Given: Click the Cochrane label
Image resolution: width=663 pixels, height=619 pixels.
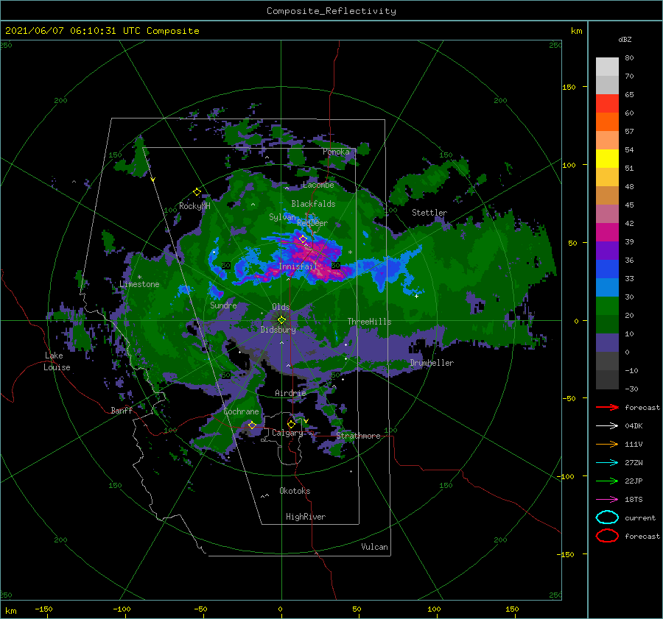Looking at the screenshot, I should pos(241,411).
